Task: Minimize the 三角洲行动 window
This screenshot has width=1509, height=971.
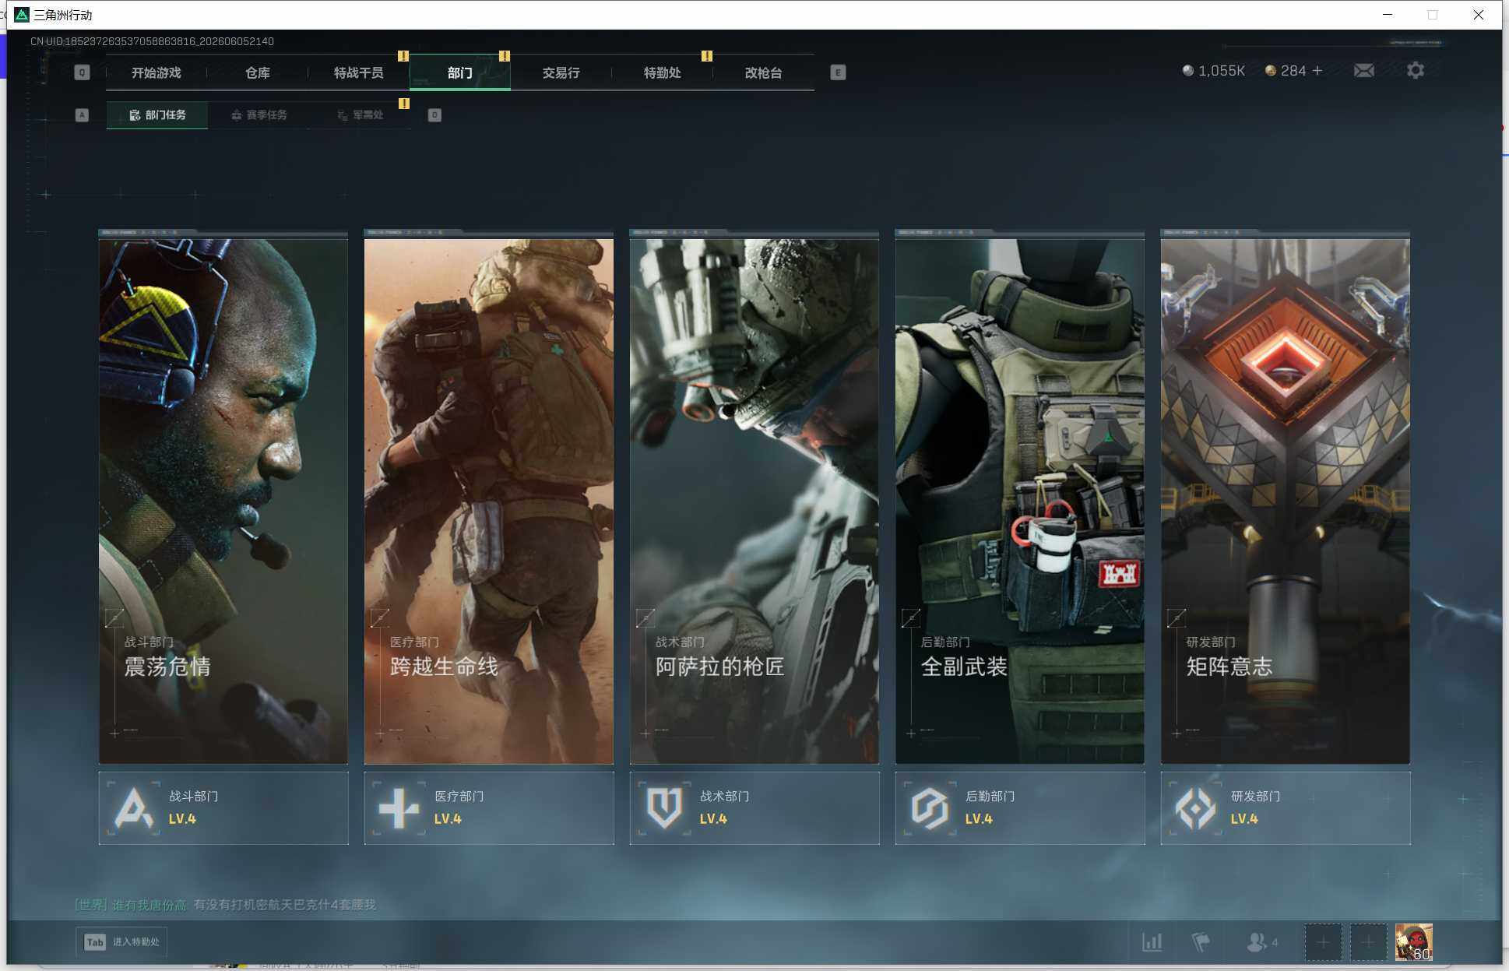Action: coord(1388,15)
